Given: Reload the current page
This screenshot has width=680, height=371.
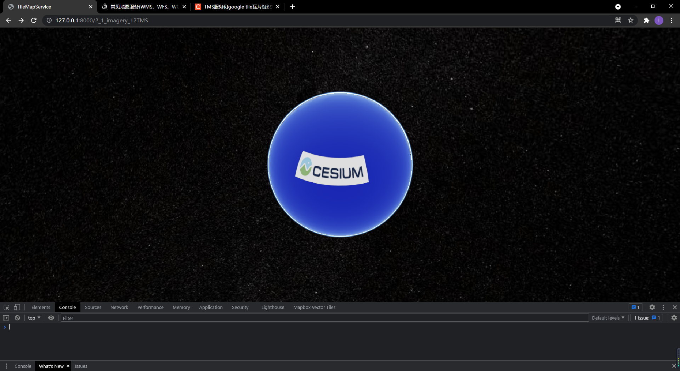Looking at the screenshot, I should pyautogui.click(x=34, y=21).
